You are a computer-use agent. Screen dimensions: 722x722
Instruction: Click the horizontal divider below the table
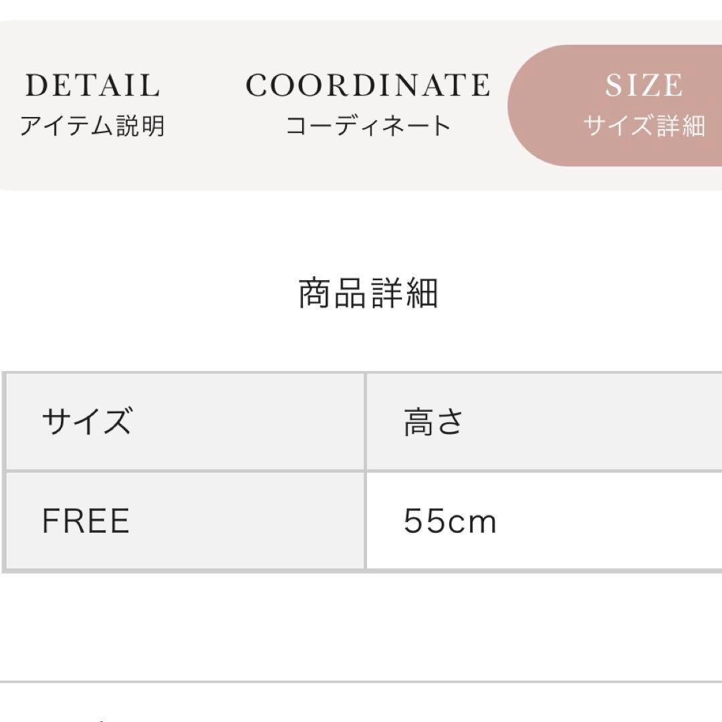point(361,681)
